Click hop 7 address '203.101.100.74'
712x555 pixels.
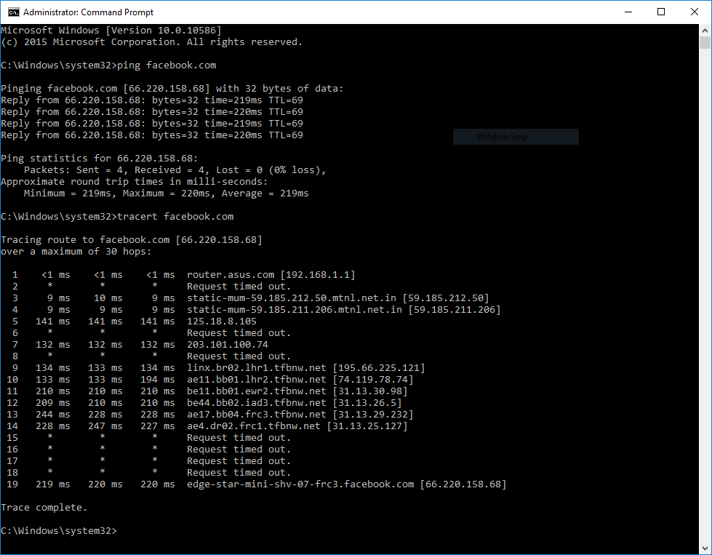point(228,345)
